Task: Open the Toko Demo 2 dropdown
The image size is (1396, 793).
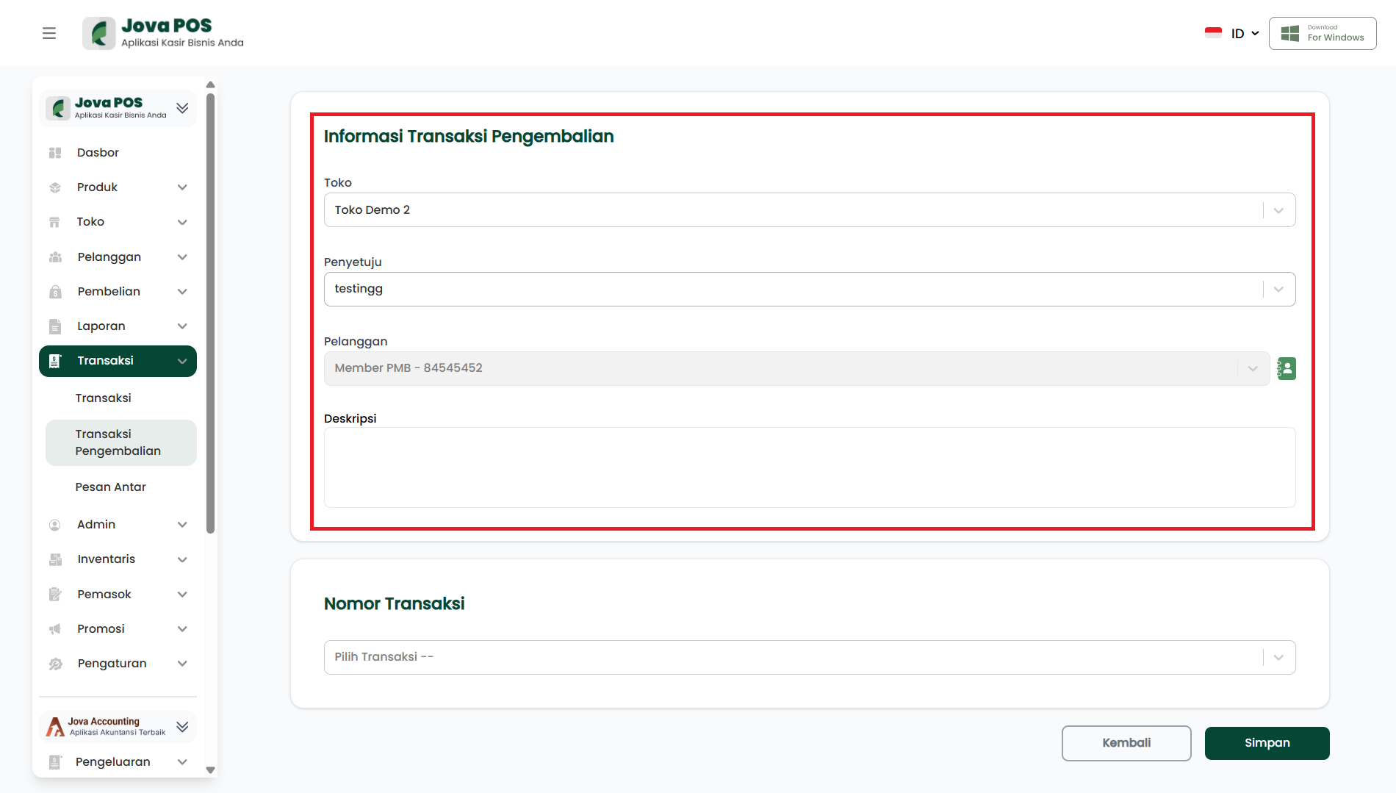Action: pos(1278,210)
